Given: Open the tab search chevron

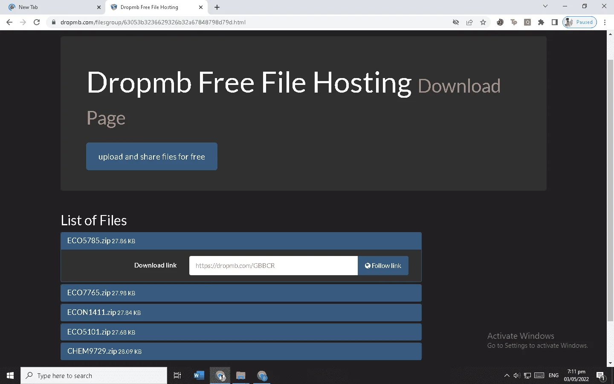Looking at the screenshot, I should click(x=545, y=6).
